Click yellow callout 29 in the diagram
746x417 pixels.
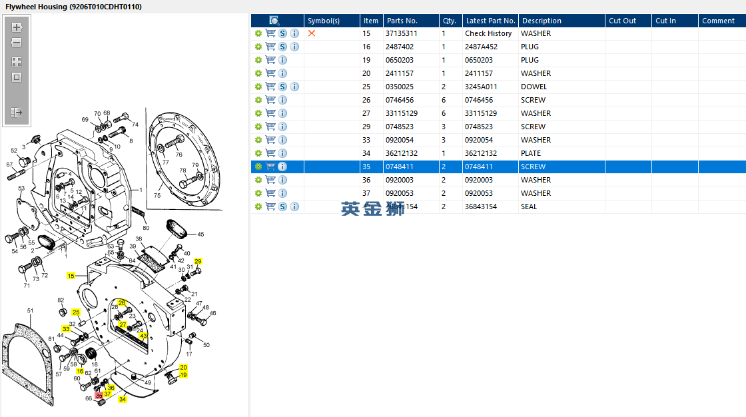click(x=198, y=261)
